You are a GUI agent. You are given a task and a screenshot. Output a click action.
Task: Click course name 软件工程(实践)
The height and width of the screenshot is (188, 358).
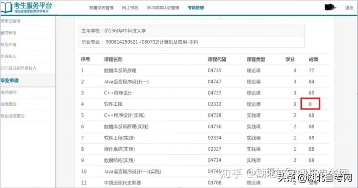[119, 138]
